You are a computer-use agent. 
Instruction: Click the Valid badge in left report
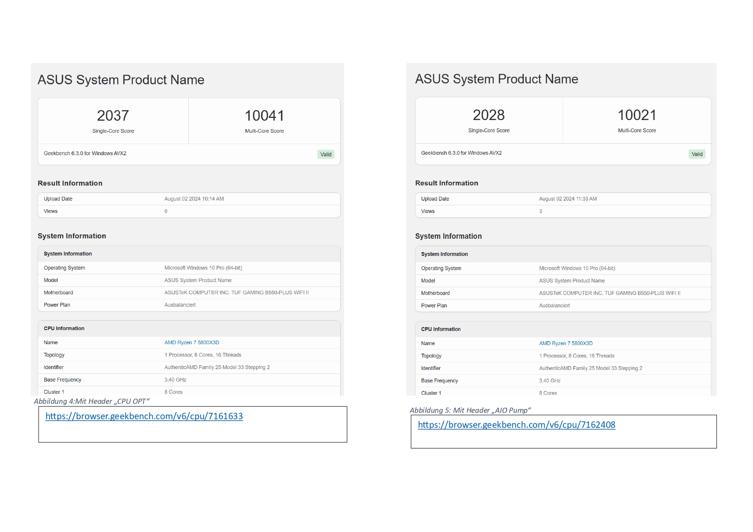326,154
